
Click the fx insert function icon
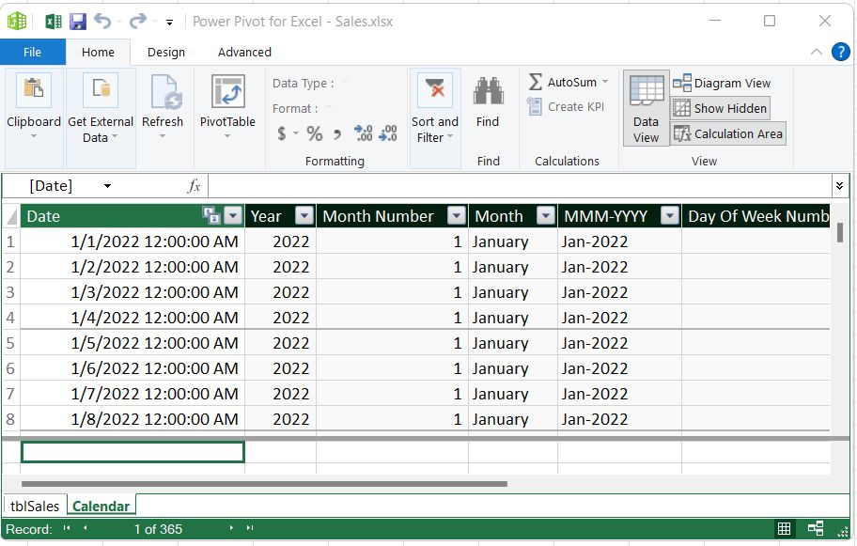(x=194, y=186)
